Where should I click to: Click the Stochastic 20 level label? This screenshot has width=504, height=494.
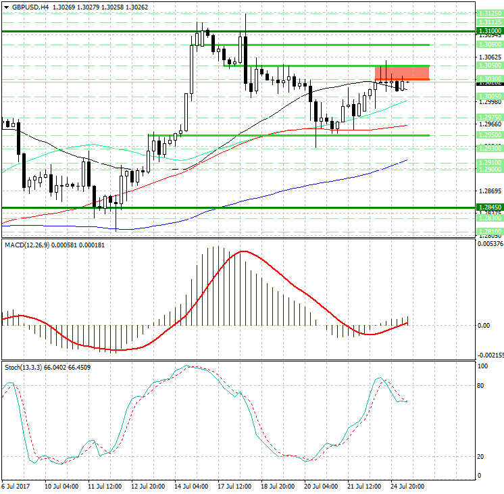(x=481, y=456)
